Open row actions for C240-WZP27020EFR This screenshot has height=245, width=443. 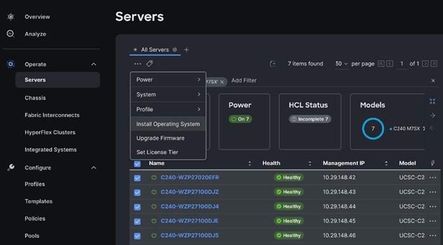pyautogui.click(x=433, y=178)
